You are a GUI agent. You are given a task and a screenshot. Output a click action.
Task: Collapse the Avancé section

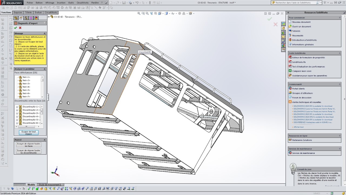coord(44,140)
